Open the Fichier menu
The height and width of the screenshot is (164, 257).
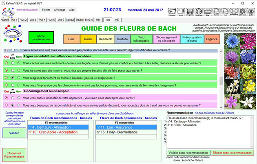(x=46, y=10)
